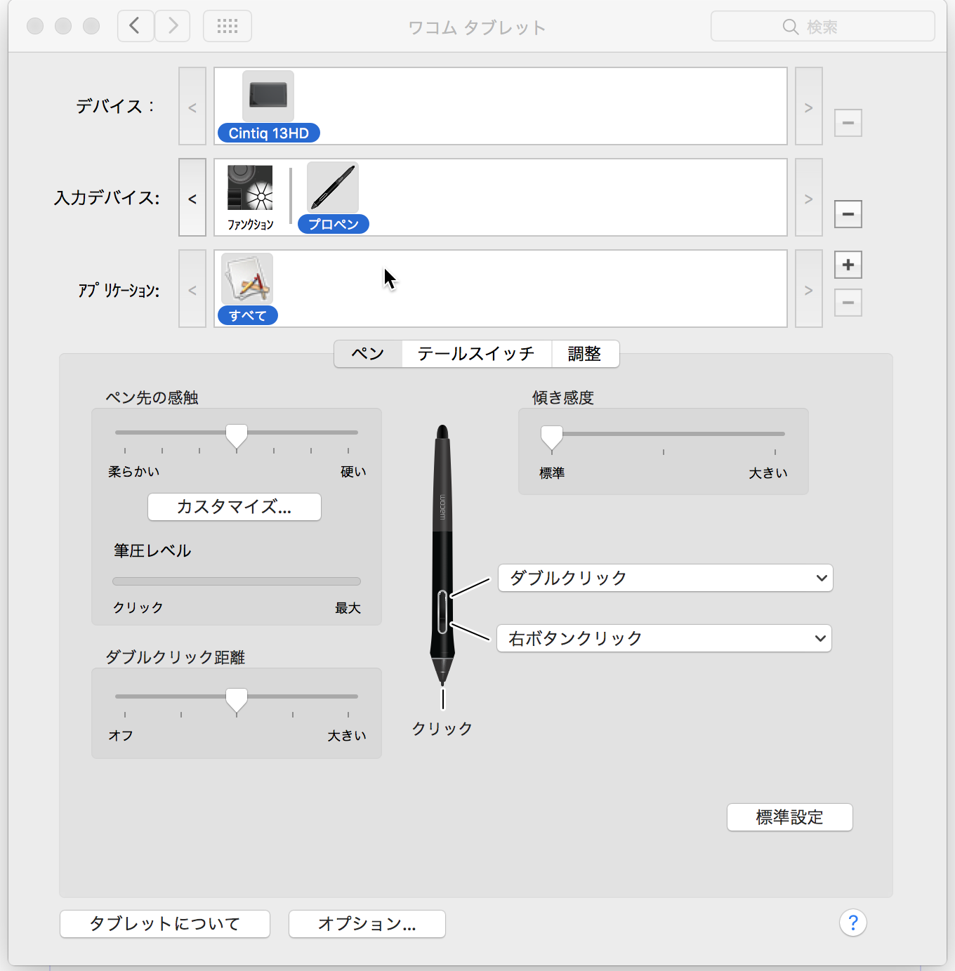Click the 最大 label of pressure level
The image size is (955, 971).
point(348,608)
